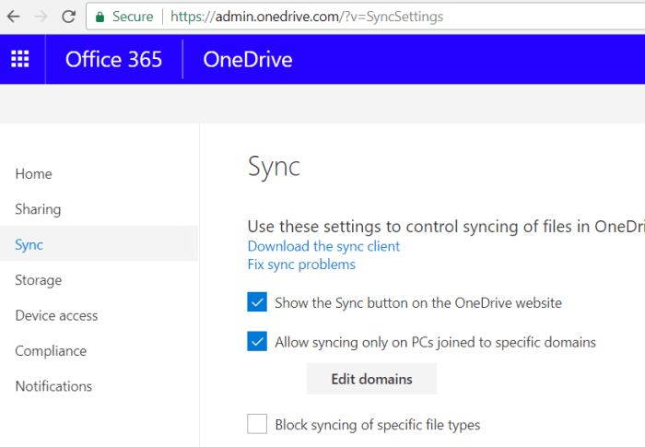This screenshot has height=447, width=645.
Task: Click the browser back arrow
Action: (x=15, y=17)
